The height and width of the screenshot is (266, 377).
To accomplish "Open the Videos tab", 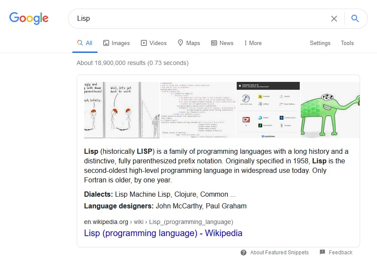I will [x=154, y=43].
